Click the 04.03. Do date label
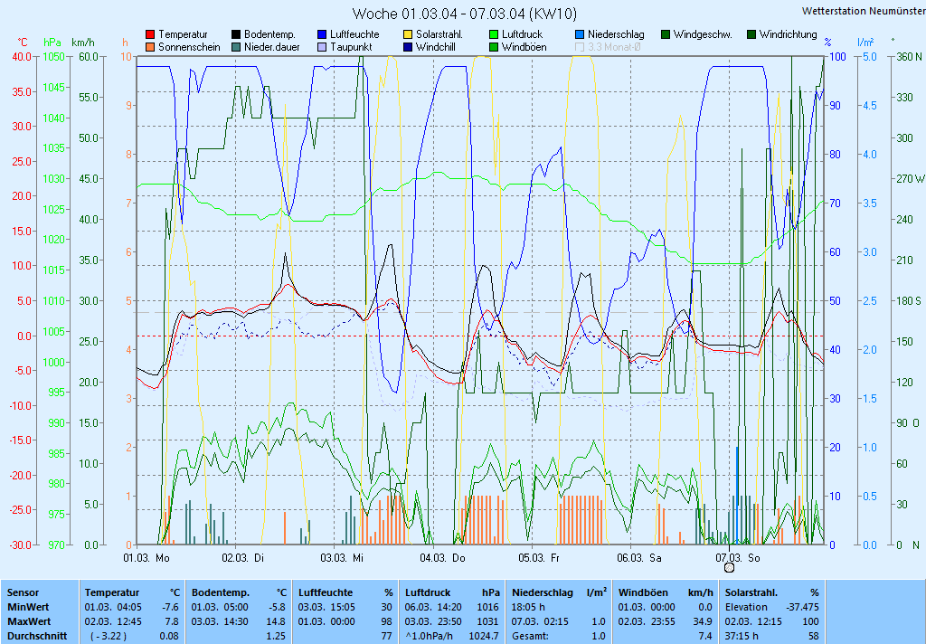This screenshot has height=644, width=926. tap(442, 558)
